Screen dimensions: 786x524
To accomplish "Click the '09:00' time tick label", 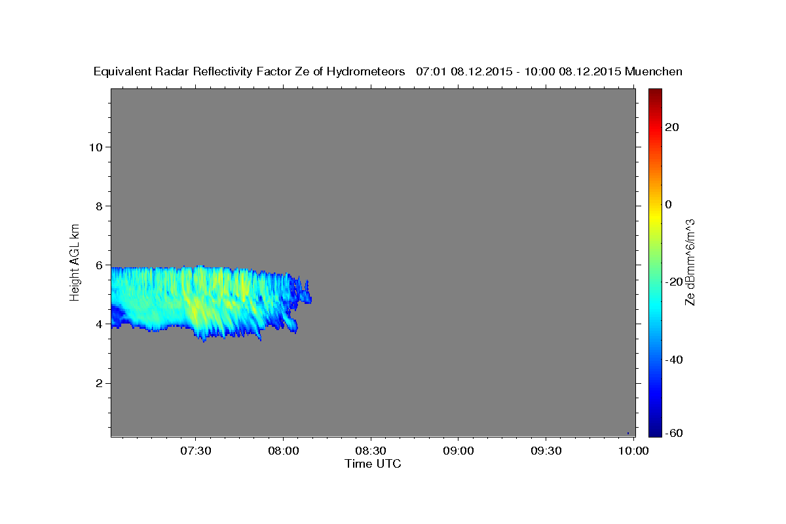I will [458, 451].
